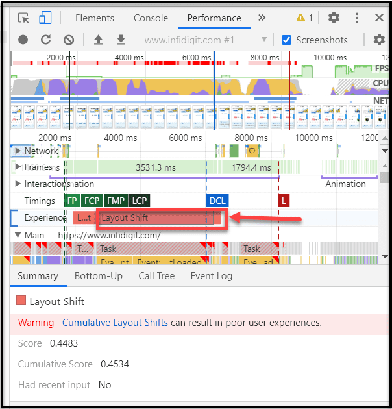Click the 4000 ms label in overview ruler

[129, 57]
